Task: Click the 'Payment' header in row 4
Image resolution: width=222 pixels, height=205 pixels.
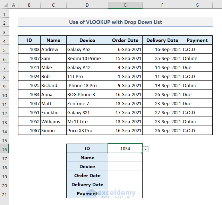Action: 197,40
